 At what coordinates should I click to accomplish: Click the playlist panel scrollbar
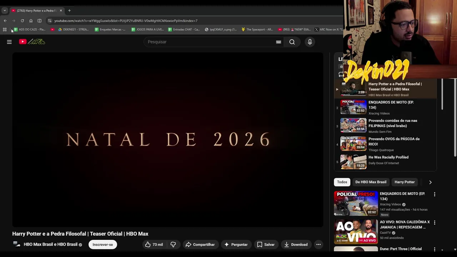tap(442, 95)
